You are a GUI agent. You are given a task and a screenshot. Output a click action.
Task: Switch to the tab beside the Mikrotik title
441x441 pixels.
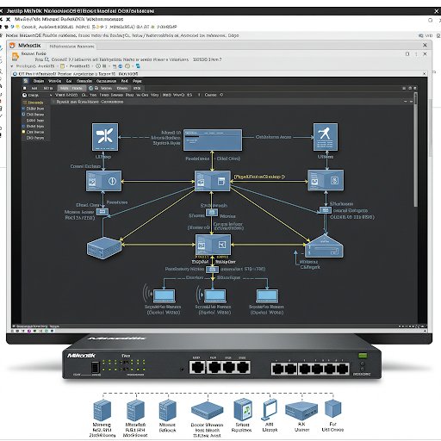pos(71,47)
